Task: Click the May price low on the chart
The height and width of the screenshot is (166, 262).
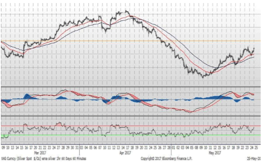Action: click(x=203, y=77)
